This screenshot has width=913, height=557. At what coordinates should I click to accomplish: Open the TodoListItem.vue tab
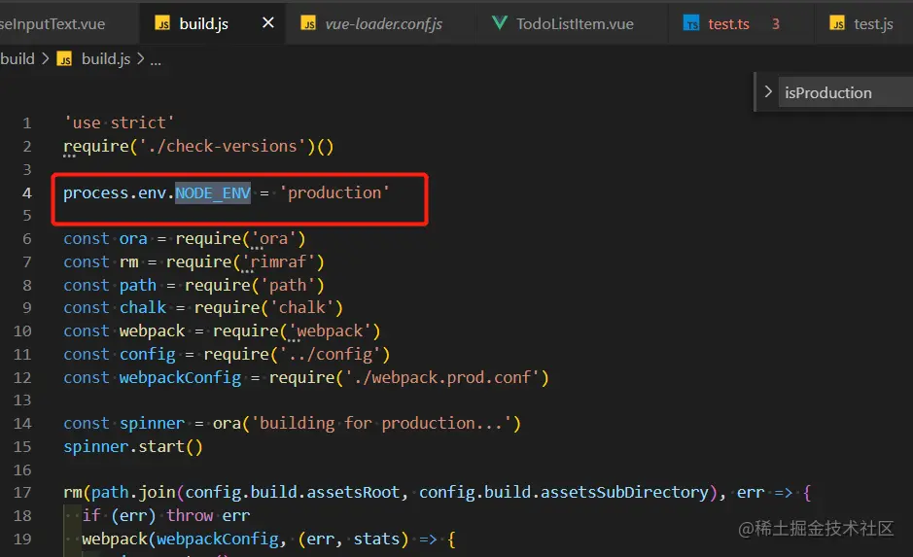(572, 23)
